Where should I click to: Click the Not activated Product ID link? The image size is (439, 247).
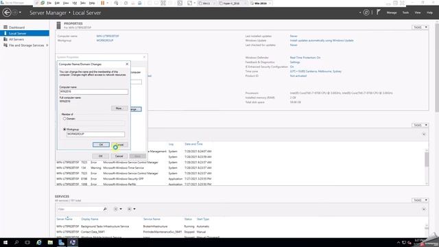[298, 76]
